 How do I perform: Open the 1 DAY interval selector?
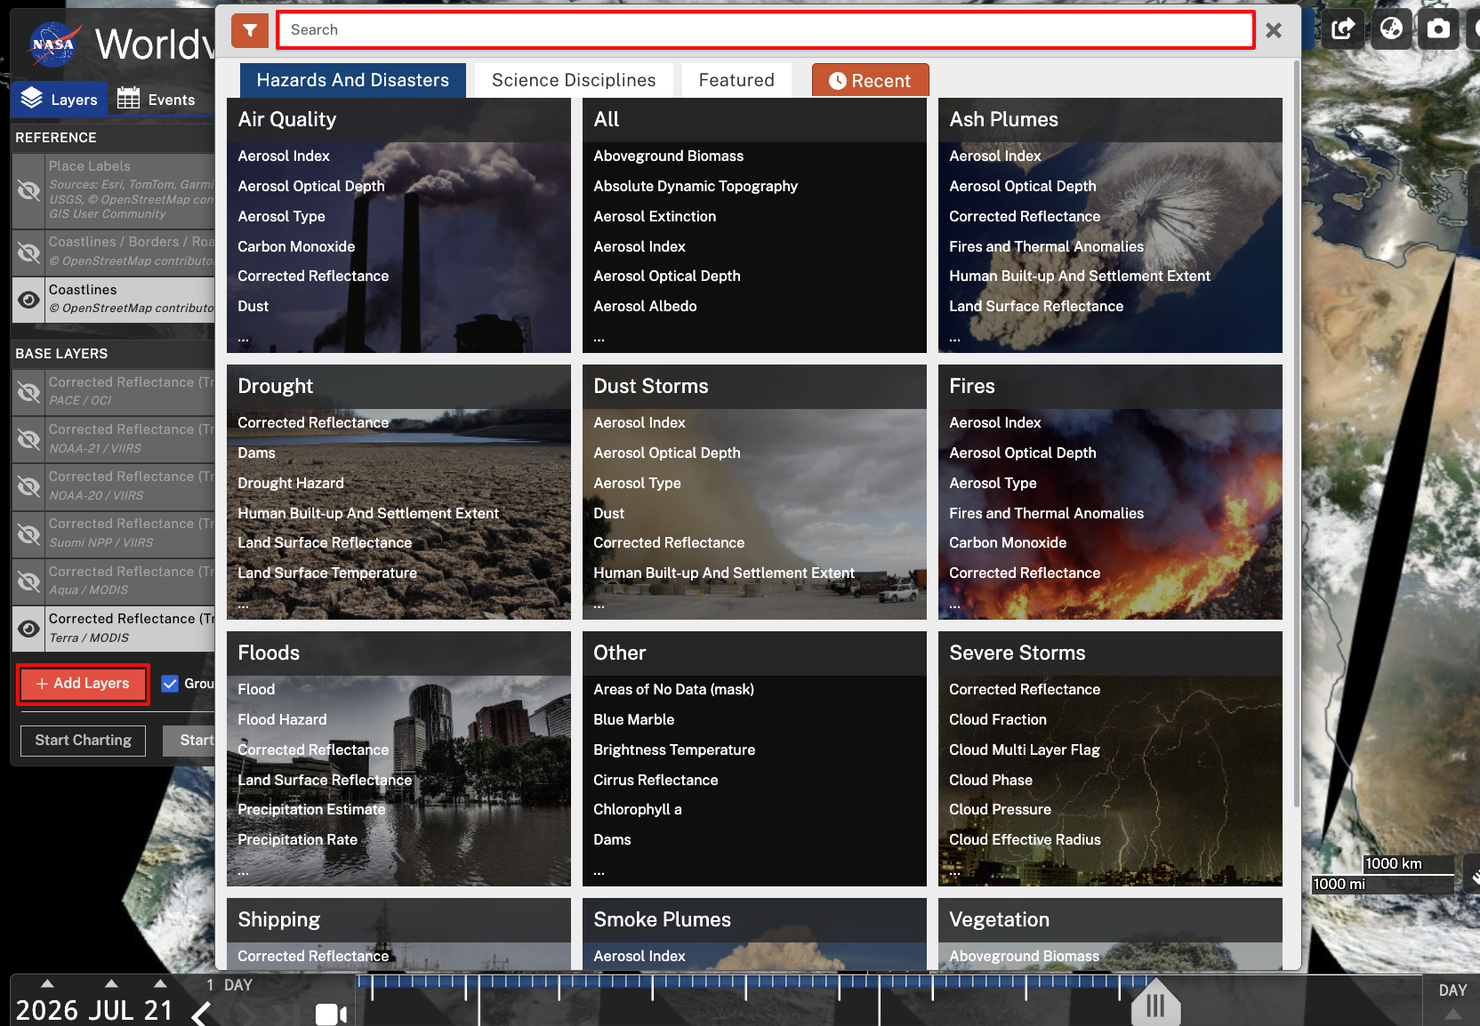[x=229, y=985]
